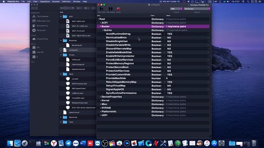Open Launchpad rocket icon in dock
Viewport: 264px width, 148px height.
pyautogui.click(x=25, y=143)
